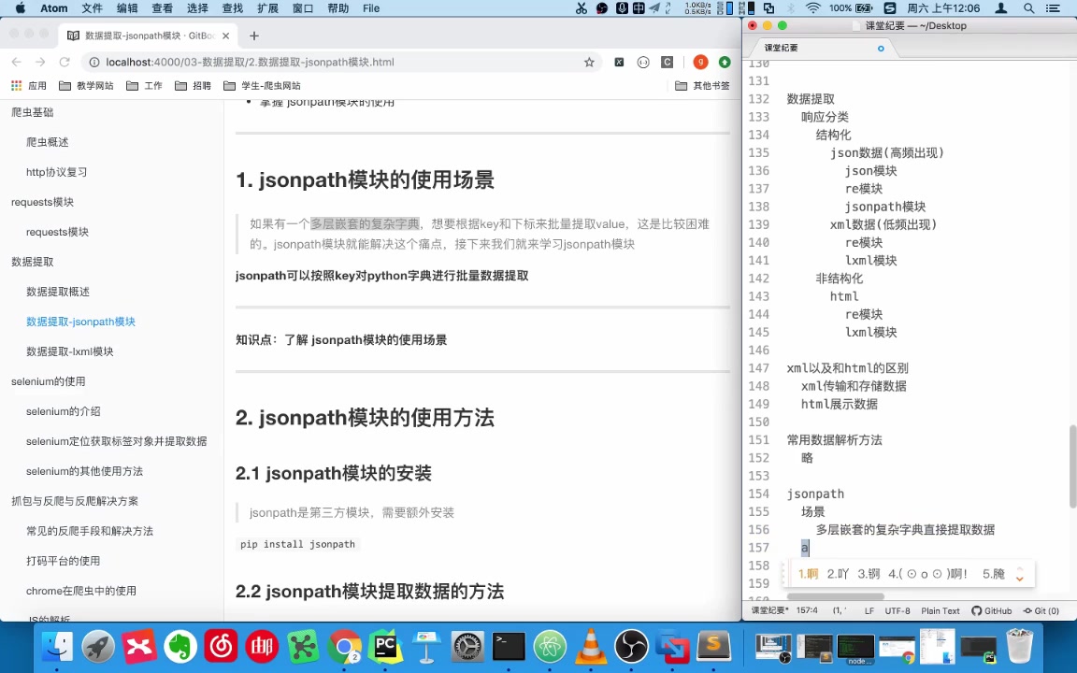Viewport: 1077px width, 673px height.
Task: Toggle the bookmark star for this page
Action: (x=589, y=62)
